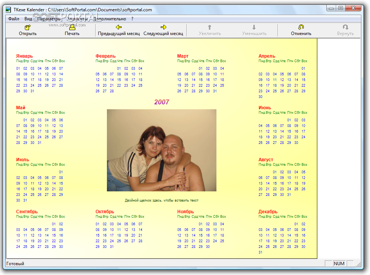Open the Параметры menu
The height and width of the screenshot is (275, 370).
pos(49,19)
